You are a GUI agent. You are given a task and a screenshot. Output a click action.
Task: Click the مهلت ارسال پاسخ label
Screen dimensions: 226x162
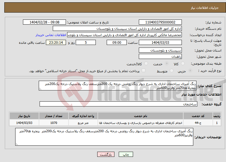click(206, 43)
